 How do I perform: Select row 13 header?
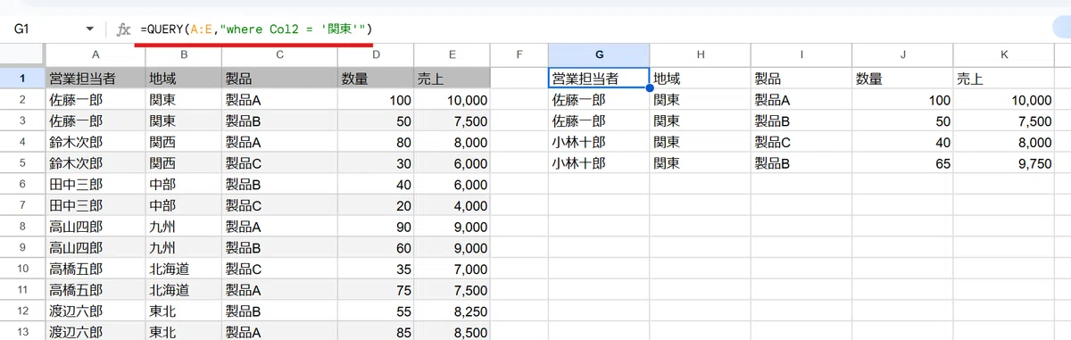click(22, 333)
